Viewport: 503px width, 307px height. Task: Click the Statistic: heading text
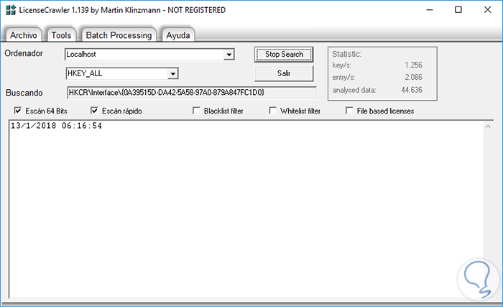click(x=346, y=54)
